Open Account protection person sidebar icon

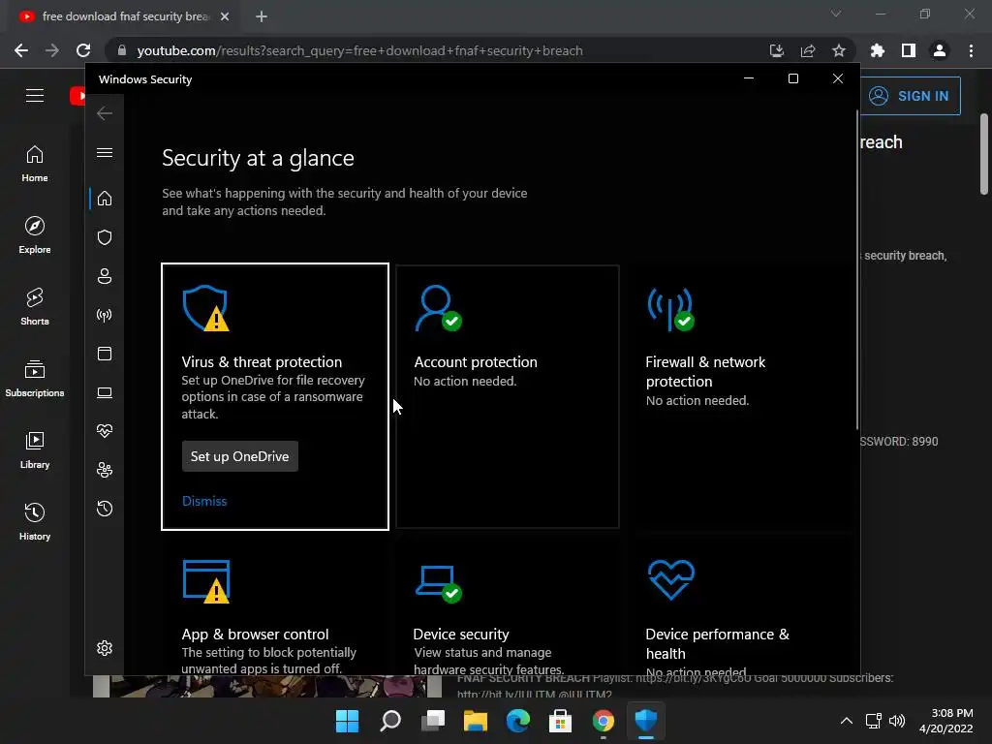pyautogui.click(x=105, y=276)
